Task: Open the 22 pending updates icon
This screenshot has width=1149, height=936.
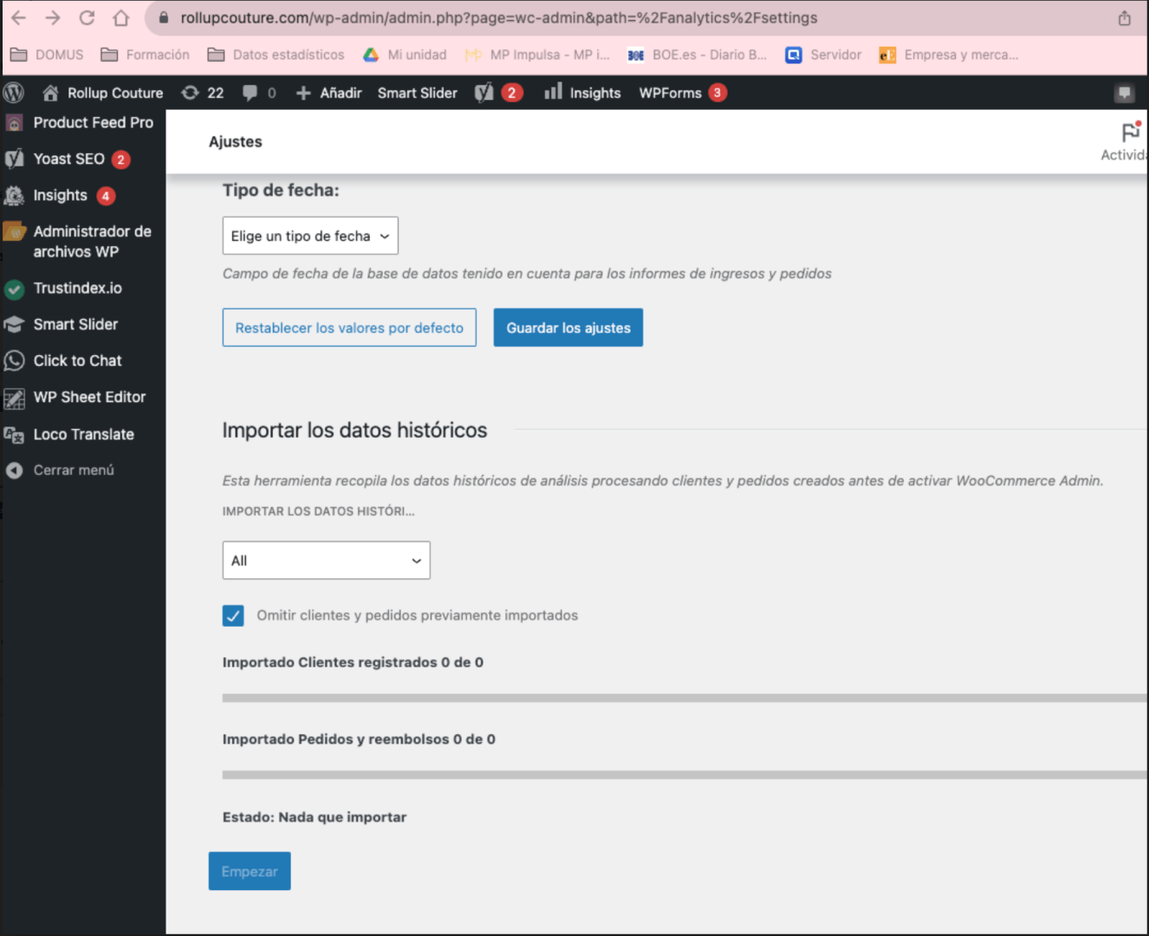Action: coord(203,93)
